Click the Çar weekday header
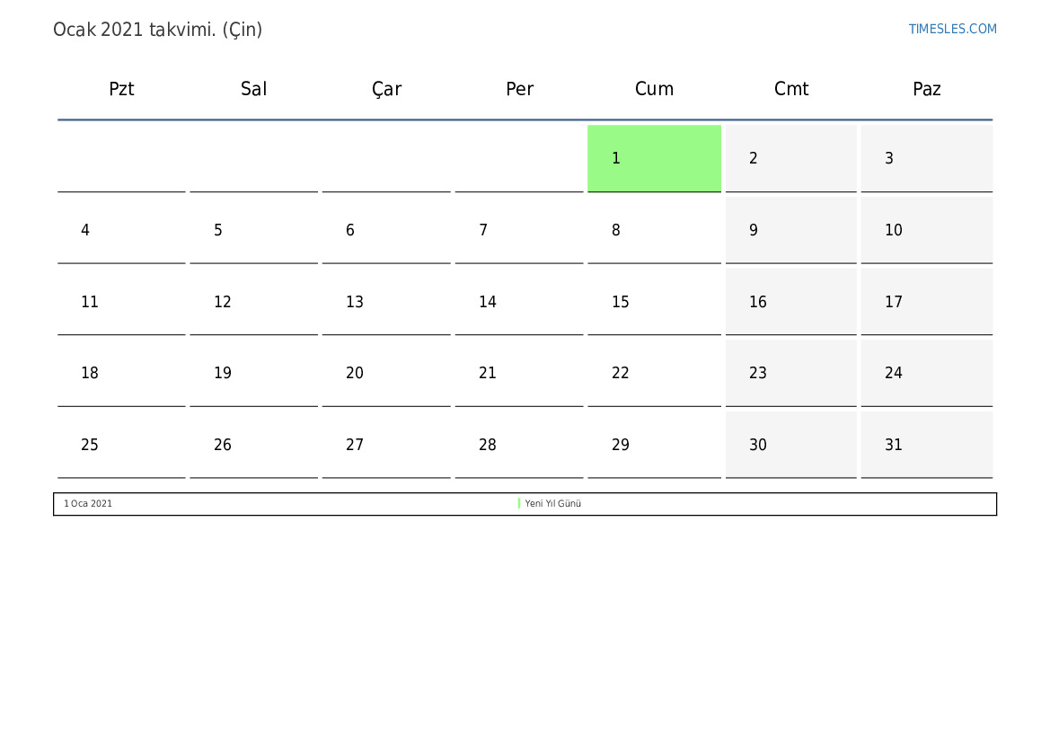This screenshot has width=1050, height=743. 386,89
